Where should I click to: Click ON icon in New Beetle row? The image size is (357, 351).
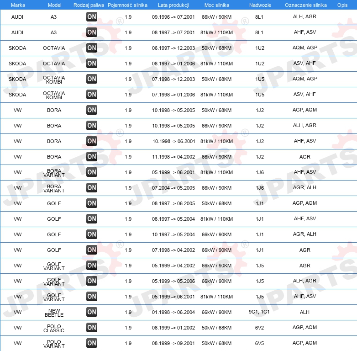tap(92, 312)
